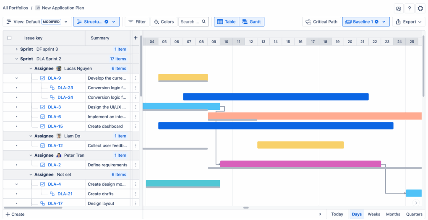428x220 pixels.
Task: Toggle the Critical Path button
Action: tap(321, 22)
